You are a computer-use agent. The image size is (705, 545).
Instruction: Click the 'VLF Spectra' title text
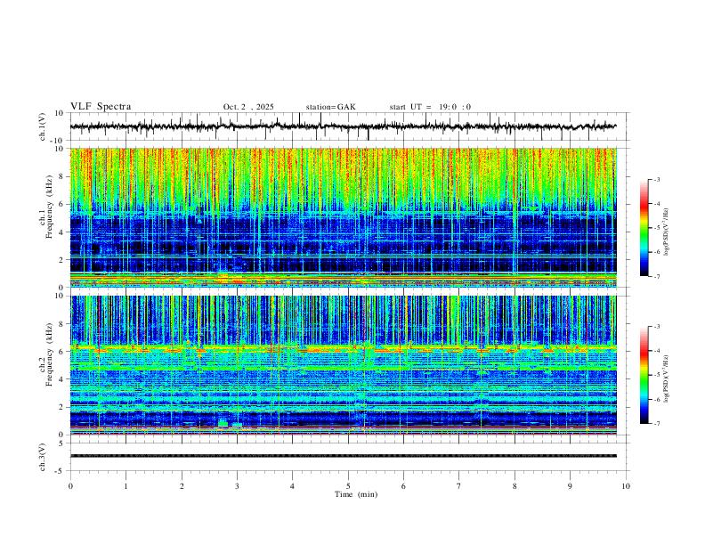click(x=101, y=107)
